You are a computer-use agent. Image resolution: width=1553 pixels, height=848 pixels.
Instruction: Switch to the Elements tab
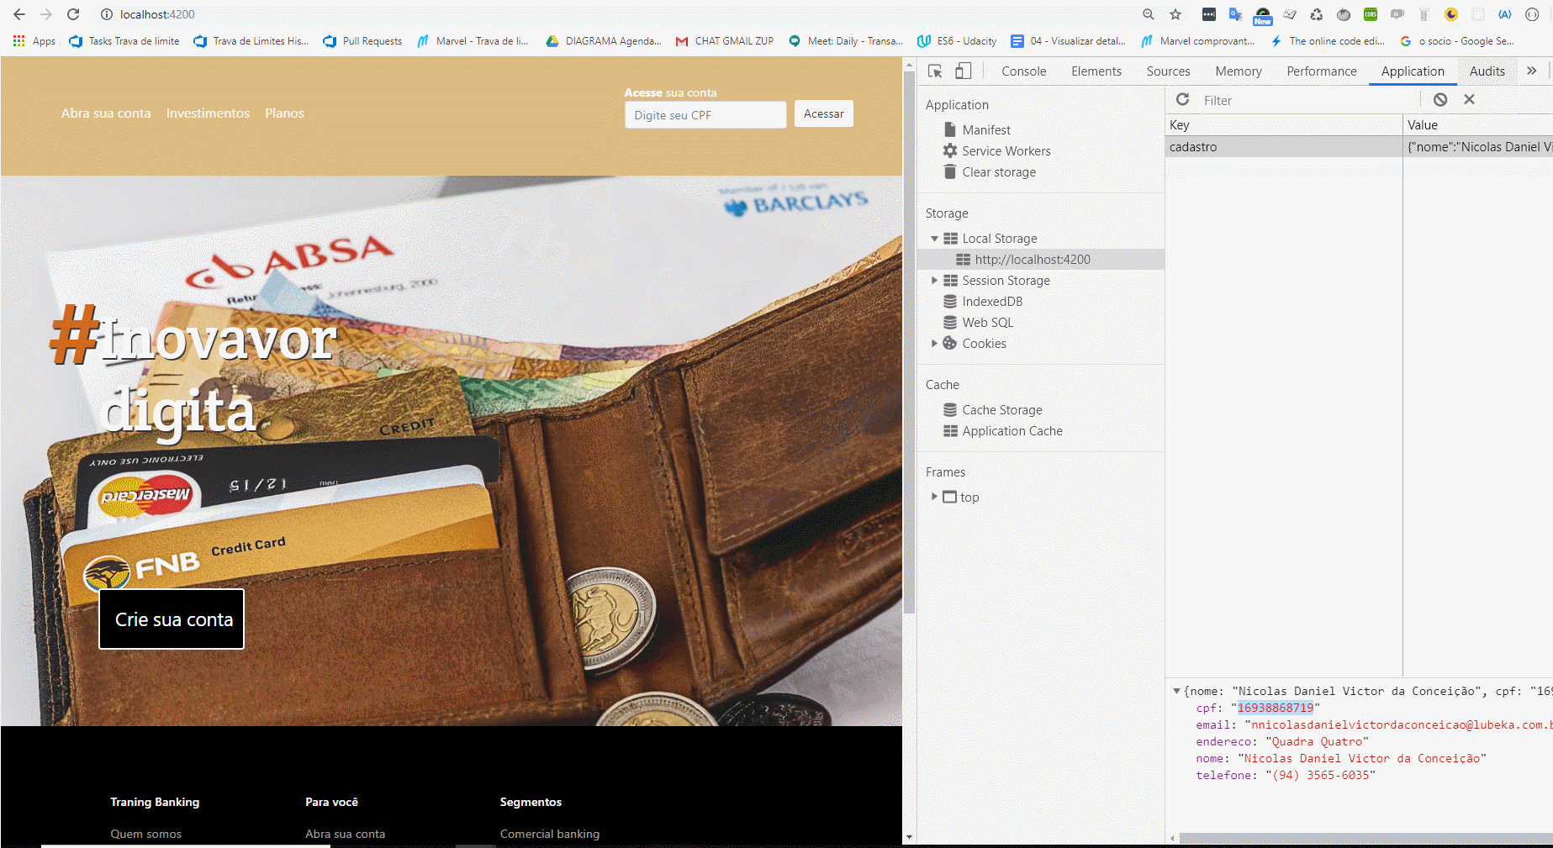pyautogui.click(x=1096, y=71)
